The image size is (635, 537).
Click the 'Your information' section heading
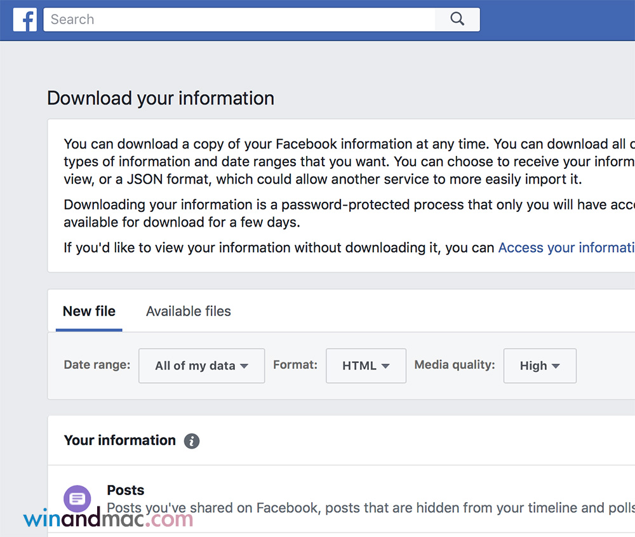click(x=119, y=441)
